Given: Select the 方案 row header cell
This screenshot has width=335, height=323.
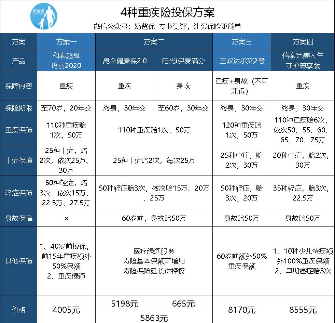Looking at the screenshot, I should pos(18,42).
